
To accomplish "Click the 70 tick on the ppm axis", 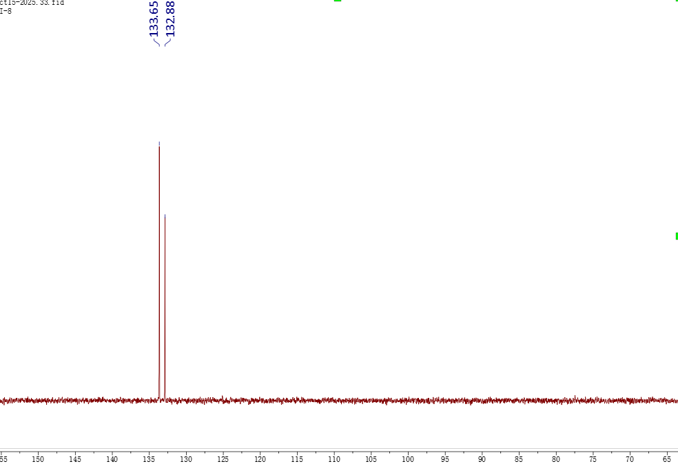I will pyautogui.click(x=630, y=458).
